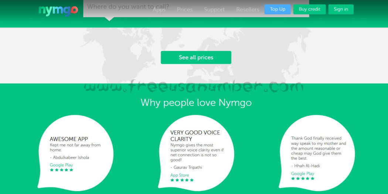Select the 'VERY GOOD VOICE CLARITY' review title

(x=195, y=136)
